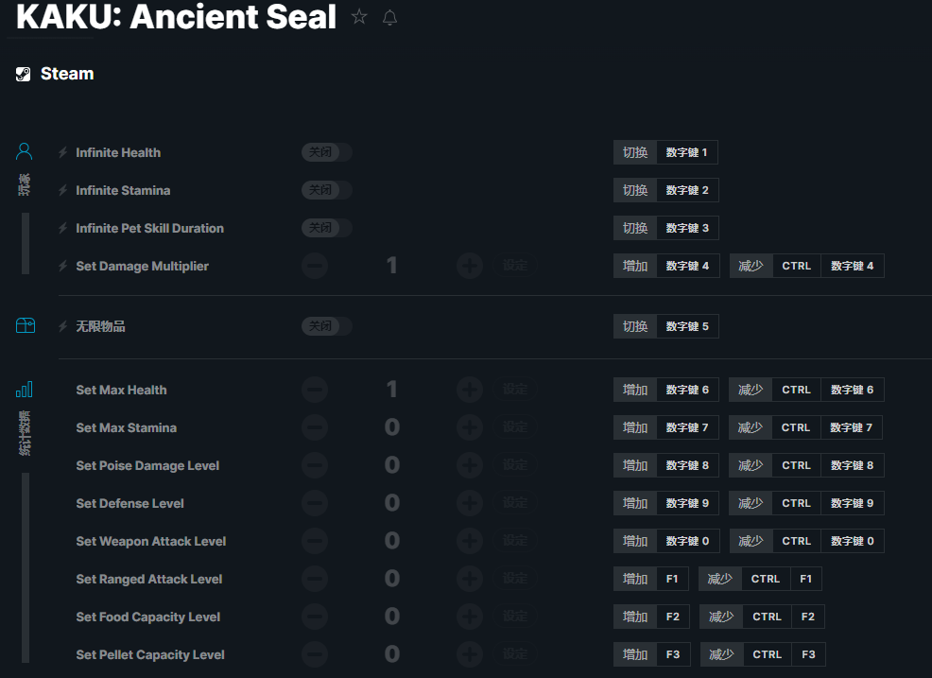932x678 pixels.
Task: Toggle Infinite Stamina switch
Action: pyautogui.click(x=327, y=190)
